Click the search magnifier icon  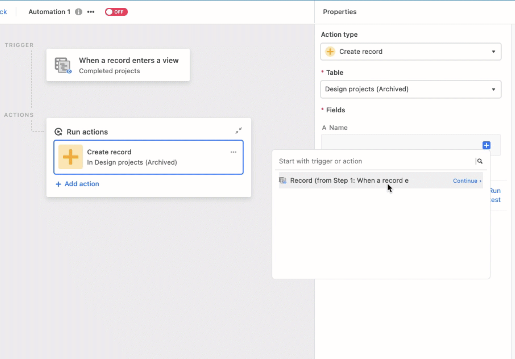point(479,161)
